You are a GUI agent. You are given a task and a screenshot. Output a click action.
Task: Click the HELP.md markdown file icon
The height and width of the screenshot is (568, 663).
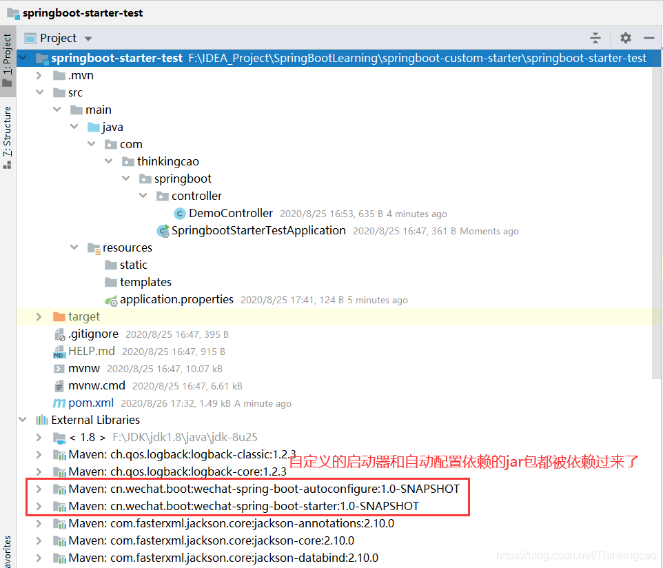pyautogui.click(x=59, y=352)
